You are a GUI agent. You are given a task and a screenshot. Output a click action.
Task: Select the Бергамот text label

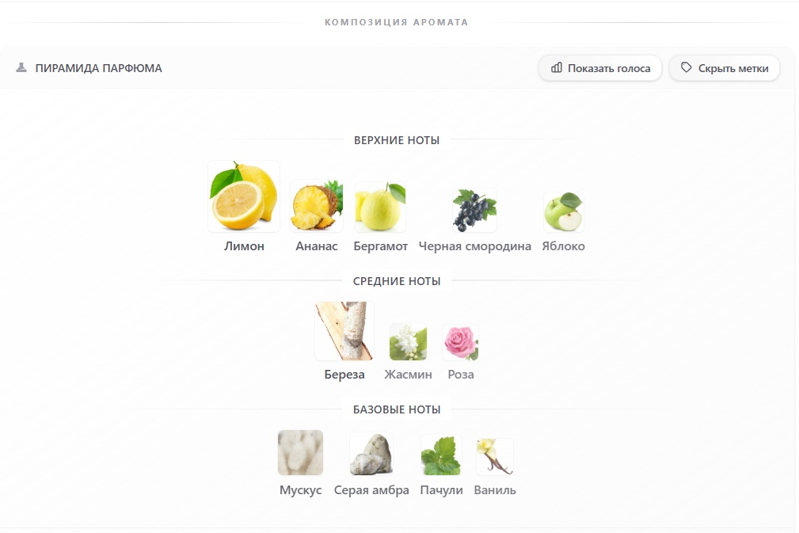pyautogui.click(x=380, y=246)
